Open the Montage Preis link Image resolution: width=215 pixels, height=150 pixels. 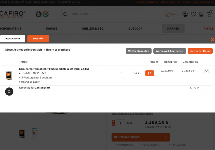tap(177, 145)
